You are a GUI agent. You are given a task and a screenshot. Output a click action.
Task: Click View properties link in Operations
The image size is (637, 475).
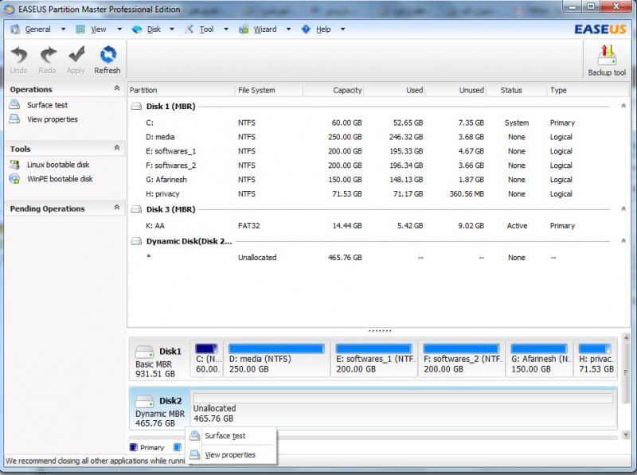(53, 119)
